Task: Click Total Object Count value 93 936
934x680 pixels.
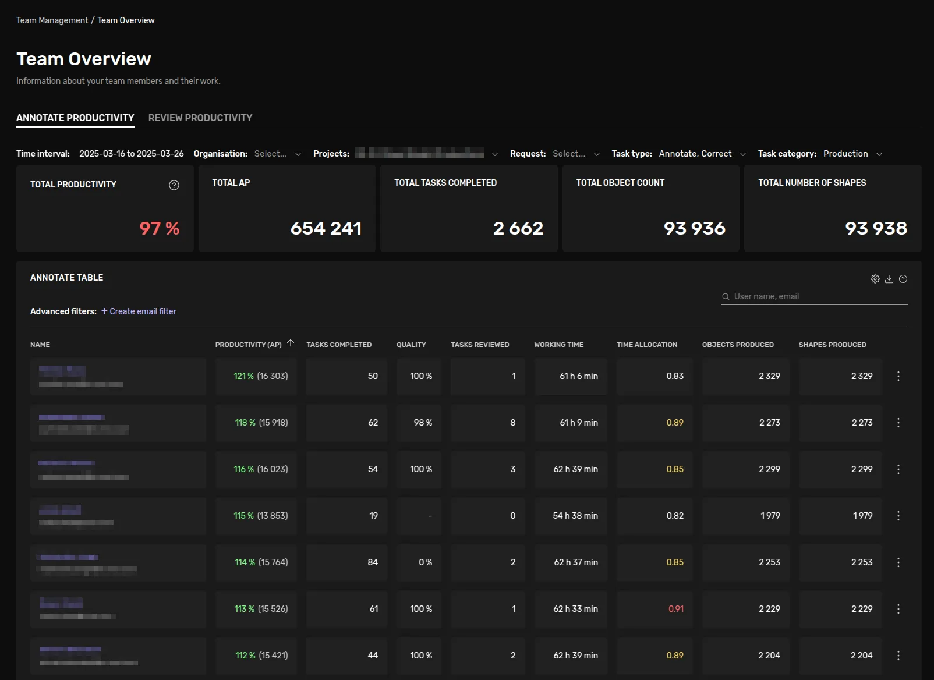Action: coord(695,228)
